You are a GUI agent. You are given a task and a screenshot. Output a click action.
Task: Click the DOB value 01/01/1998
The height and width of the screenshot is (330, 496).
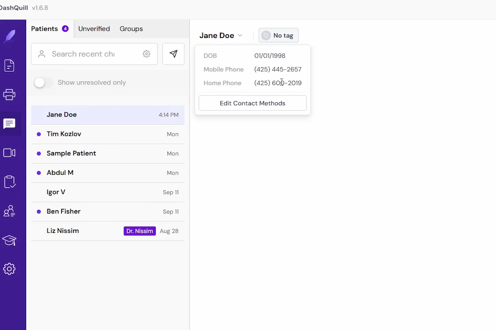click(270, 56)
